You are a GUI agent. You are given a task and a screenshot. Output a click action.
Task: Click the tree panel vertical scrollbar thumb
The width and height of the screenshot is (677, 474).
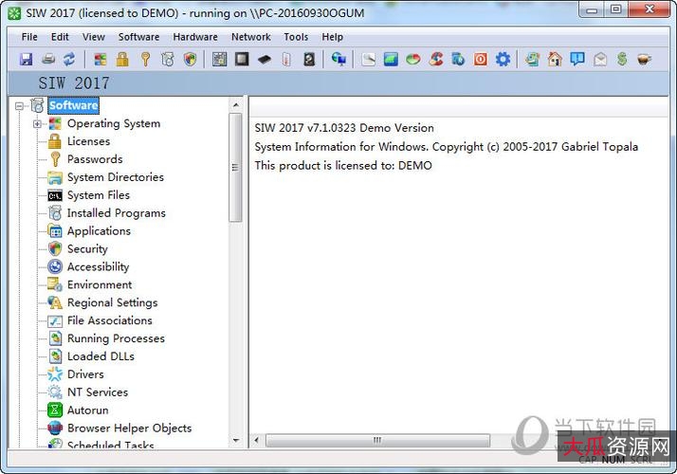pyautogui.click(x=235, y=166)
